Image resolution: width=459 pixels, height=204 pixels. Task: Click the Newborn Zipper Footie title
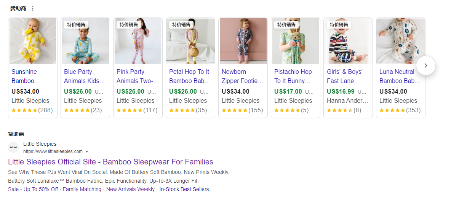tap(242, 76)
